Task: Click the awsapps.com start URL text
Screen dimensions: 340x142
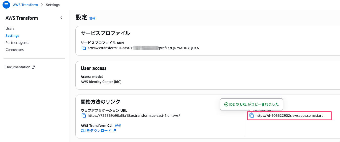Action: point(289,116)
